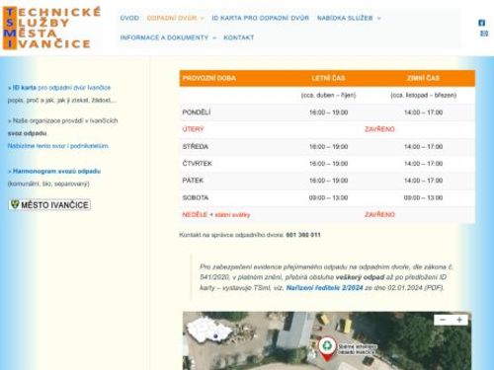Open ID karta pro odpadní dvůr menu

260,18
